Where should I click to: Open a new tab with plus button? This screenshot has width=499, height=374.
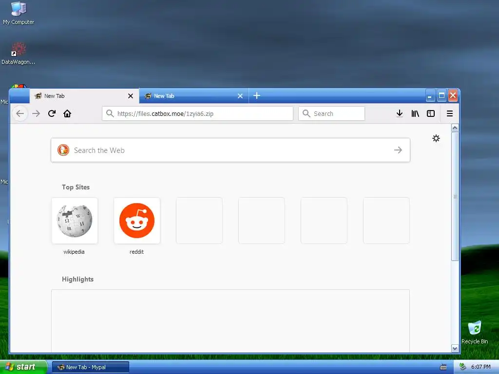(x=257, y=96)
